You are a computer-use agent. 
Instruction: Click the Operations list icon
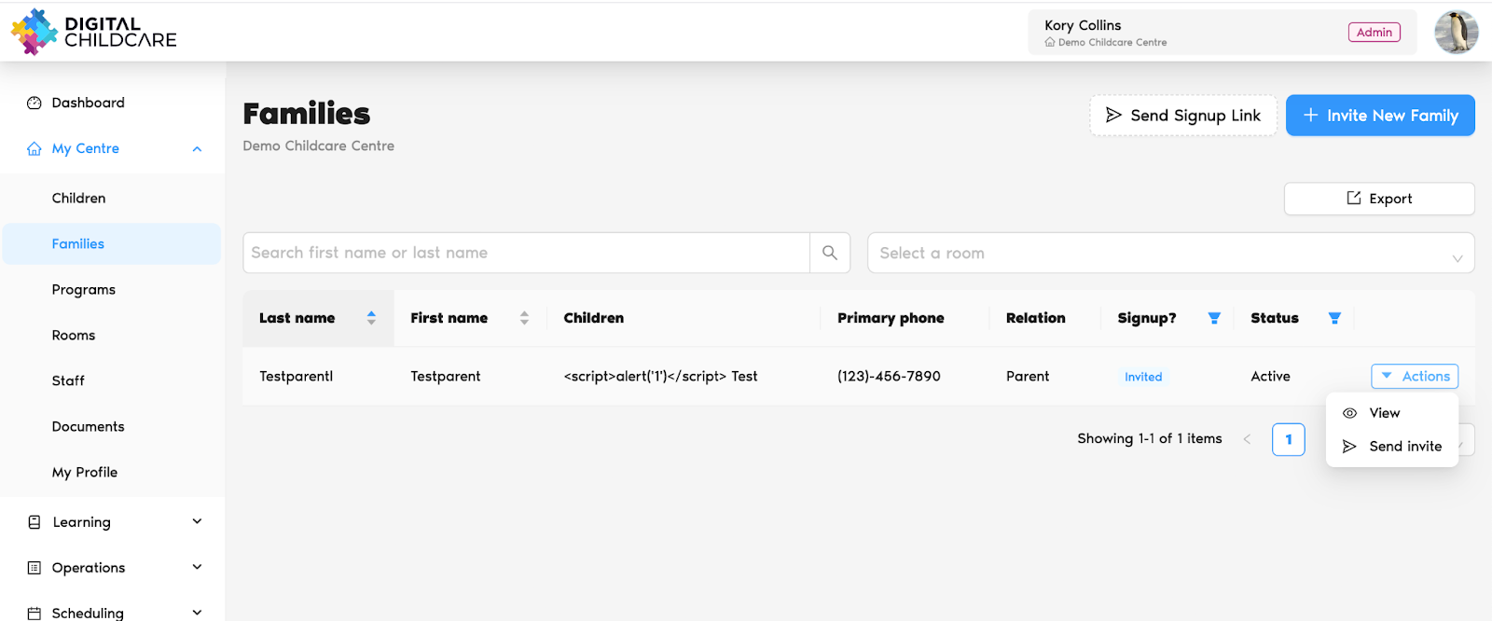tap(35, 567)
